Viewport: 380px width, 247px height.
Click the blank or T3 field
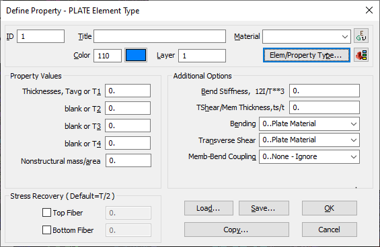click(x=128, y=126)
